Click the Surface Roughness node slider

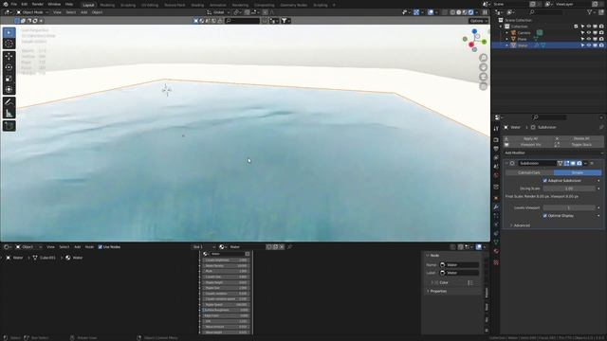coord(226,310)
